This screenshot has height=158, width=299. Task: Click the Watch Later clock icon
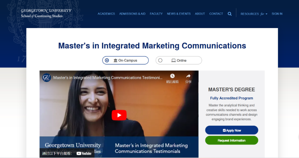click(x=172, y=76)
